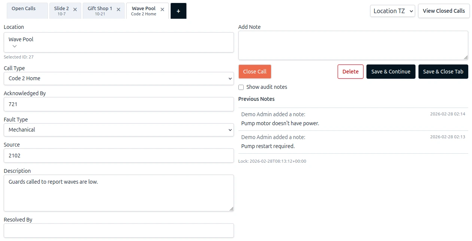Enable Show audit notes checkbox
The image size is (472, 241).
[x=241, y=87]
